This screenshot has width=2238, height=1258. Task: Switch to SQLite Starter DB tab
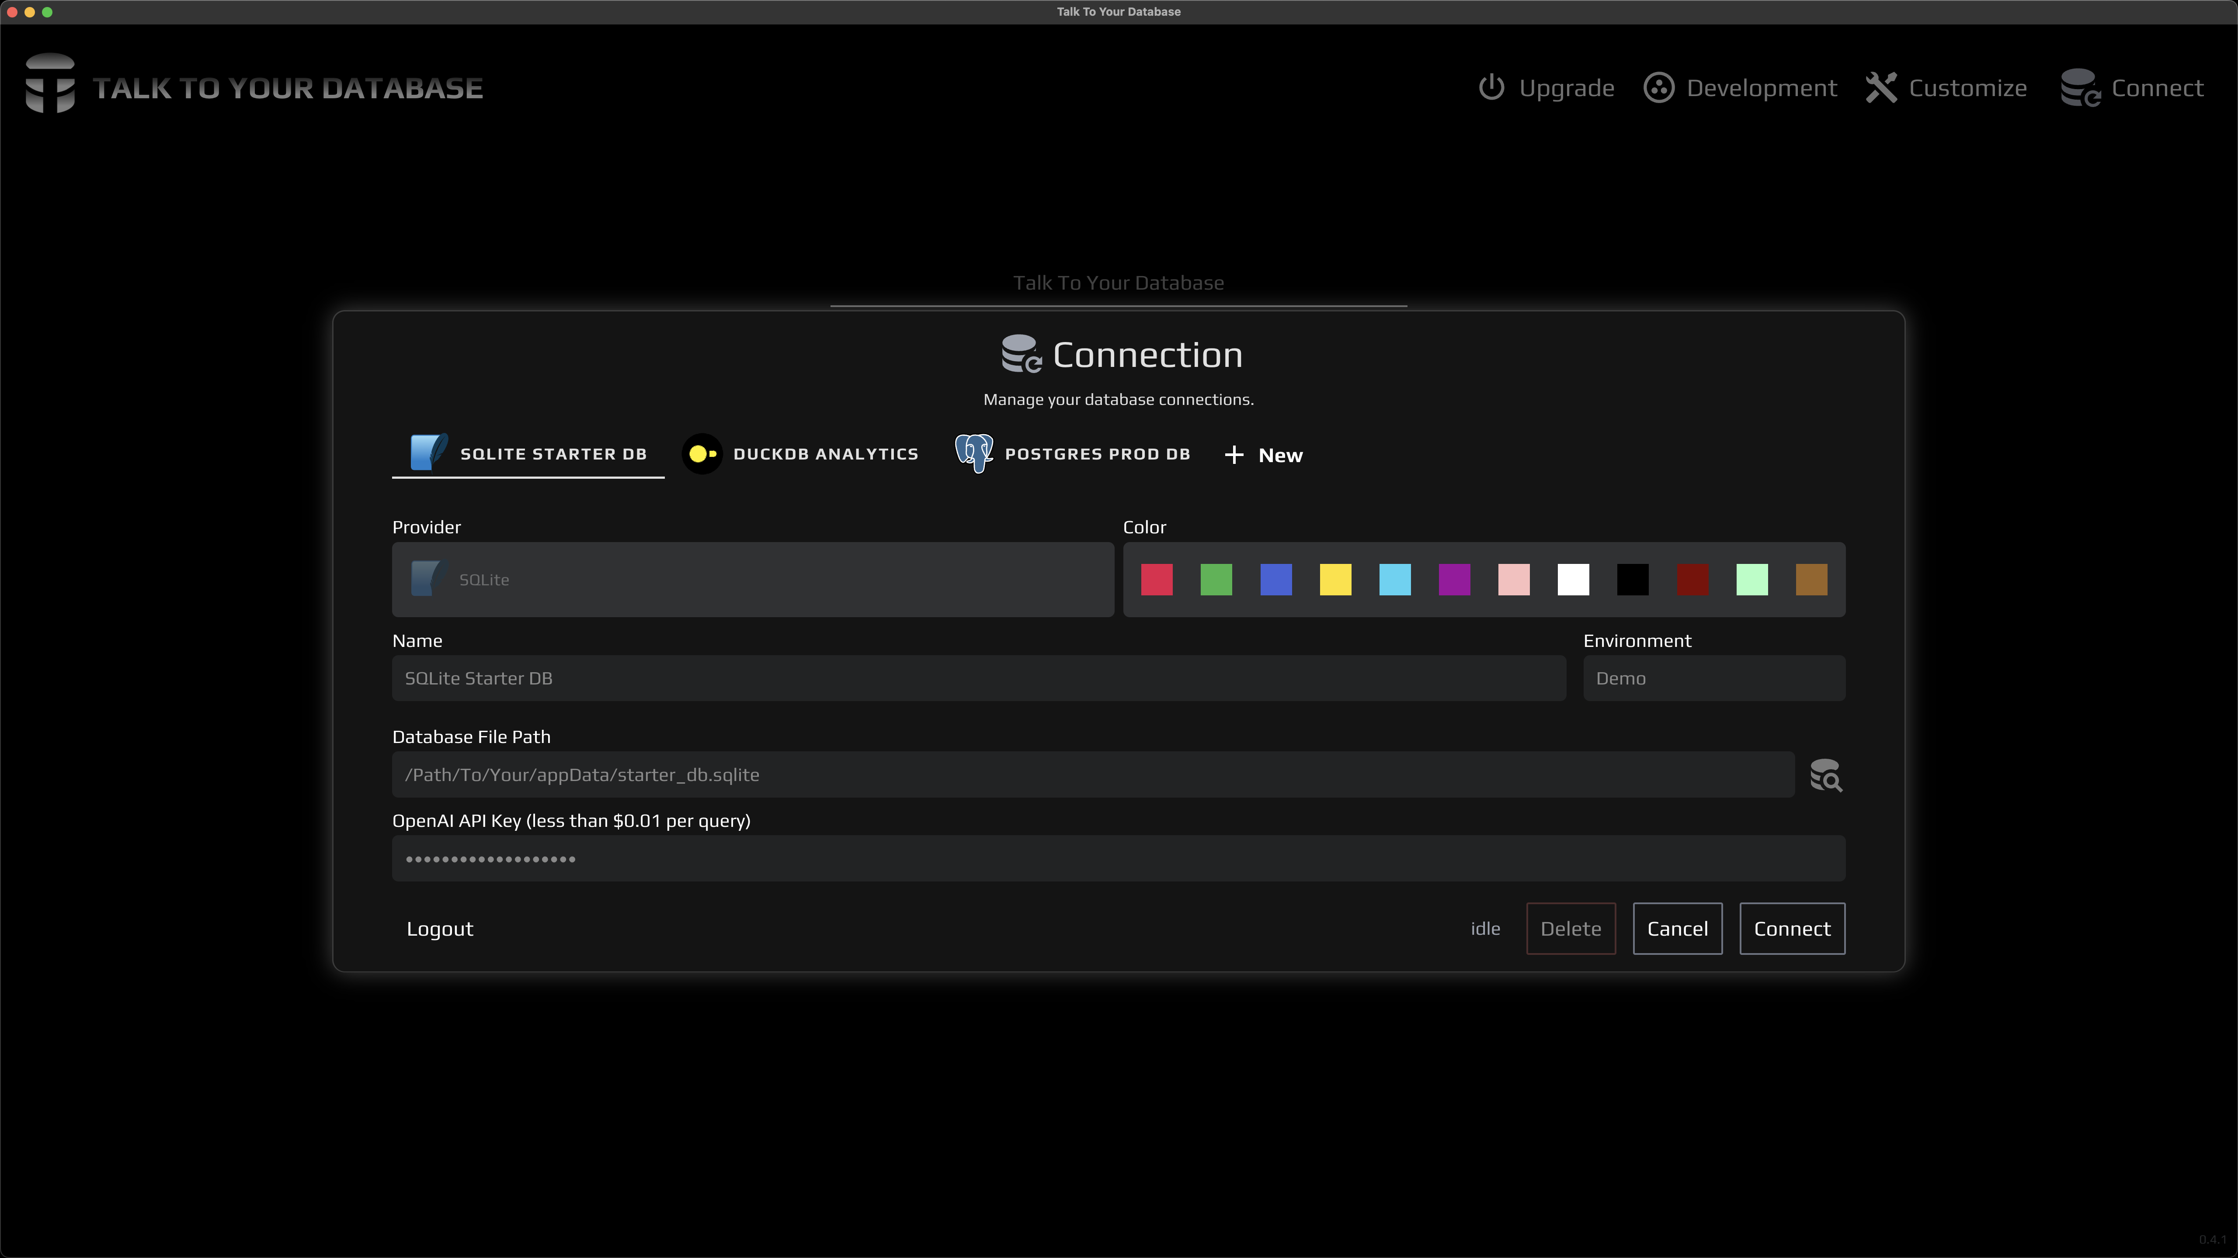tap(528, 454)
